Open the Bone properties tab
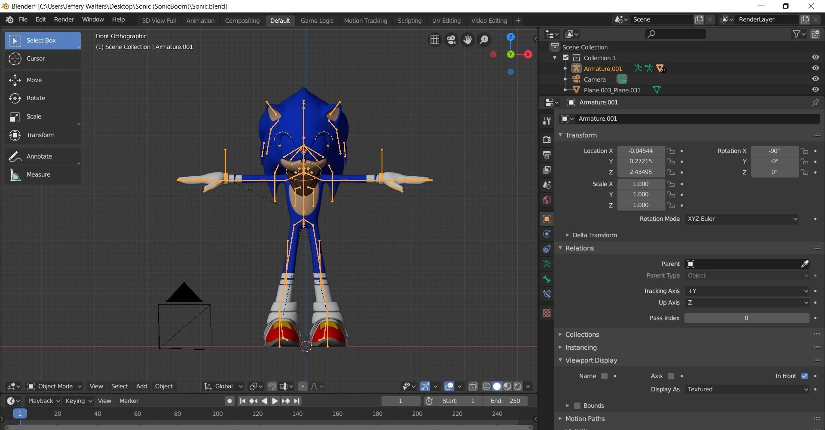Image resolution: width=825 pixels, height=430 pixels. coord(547,279)
